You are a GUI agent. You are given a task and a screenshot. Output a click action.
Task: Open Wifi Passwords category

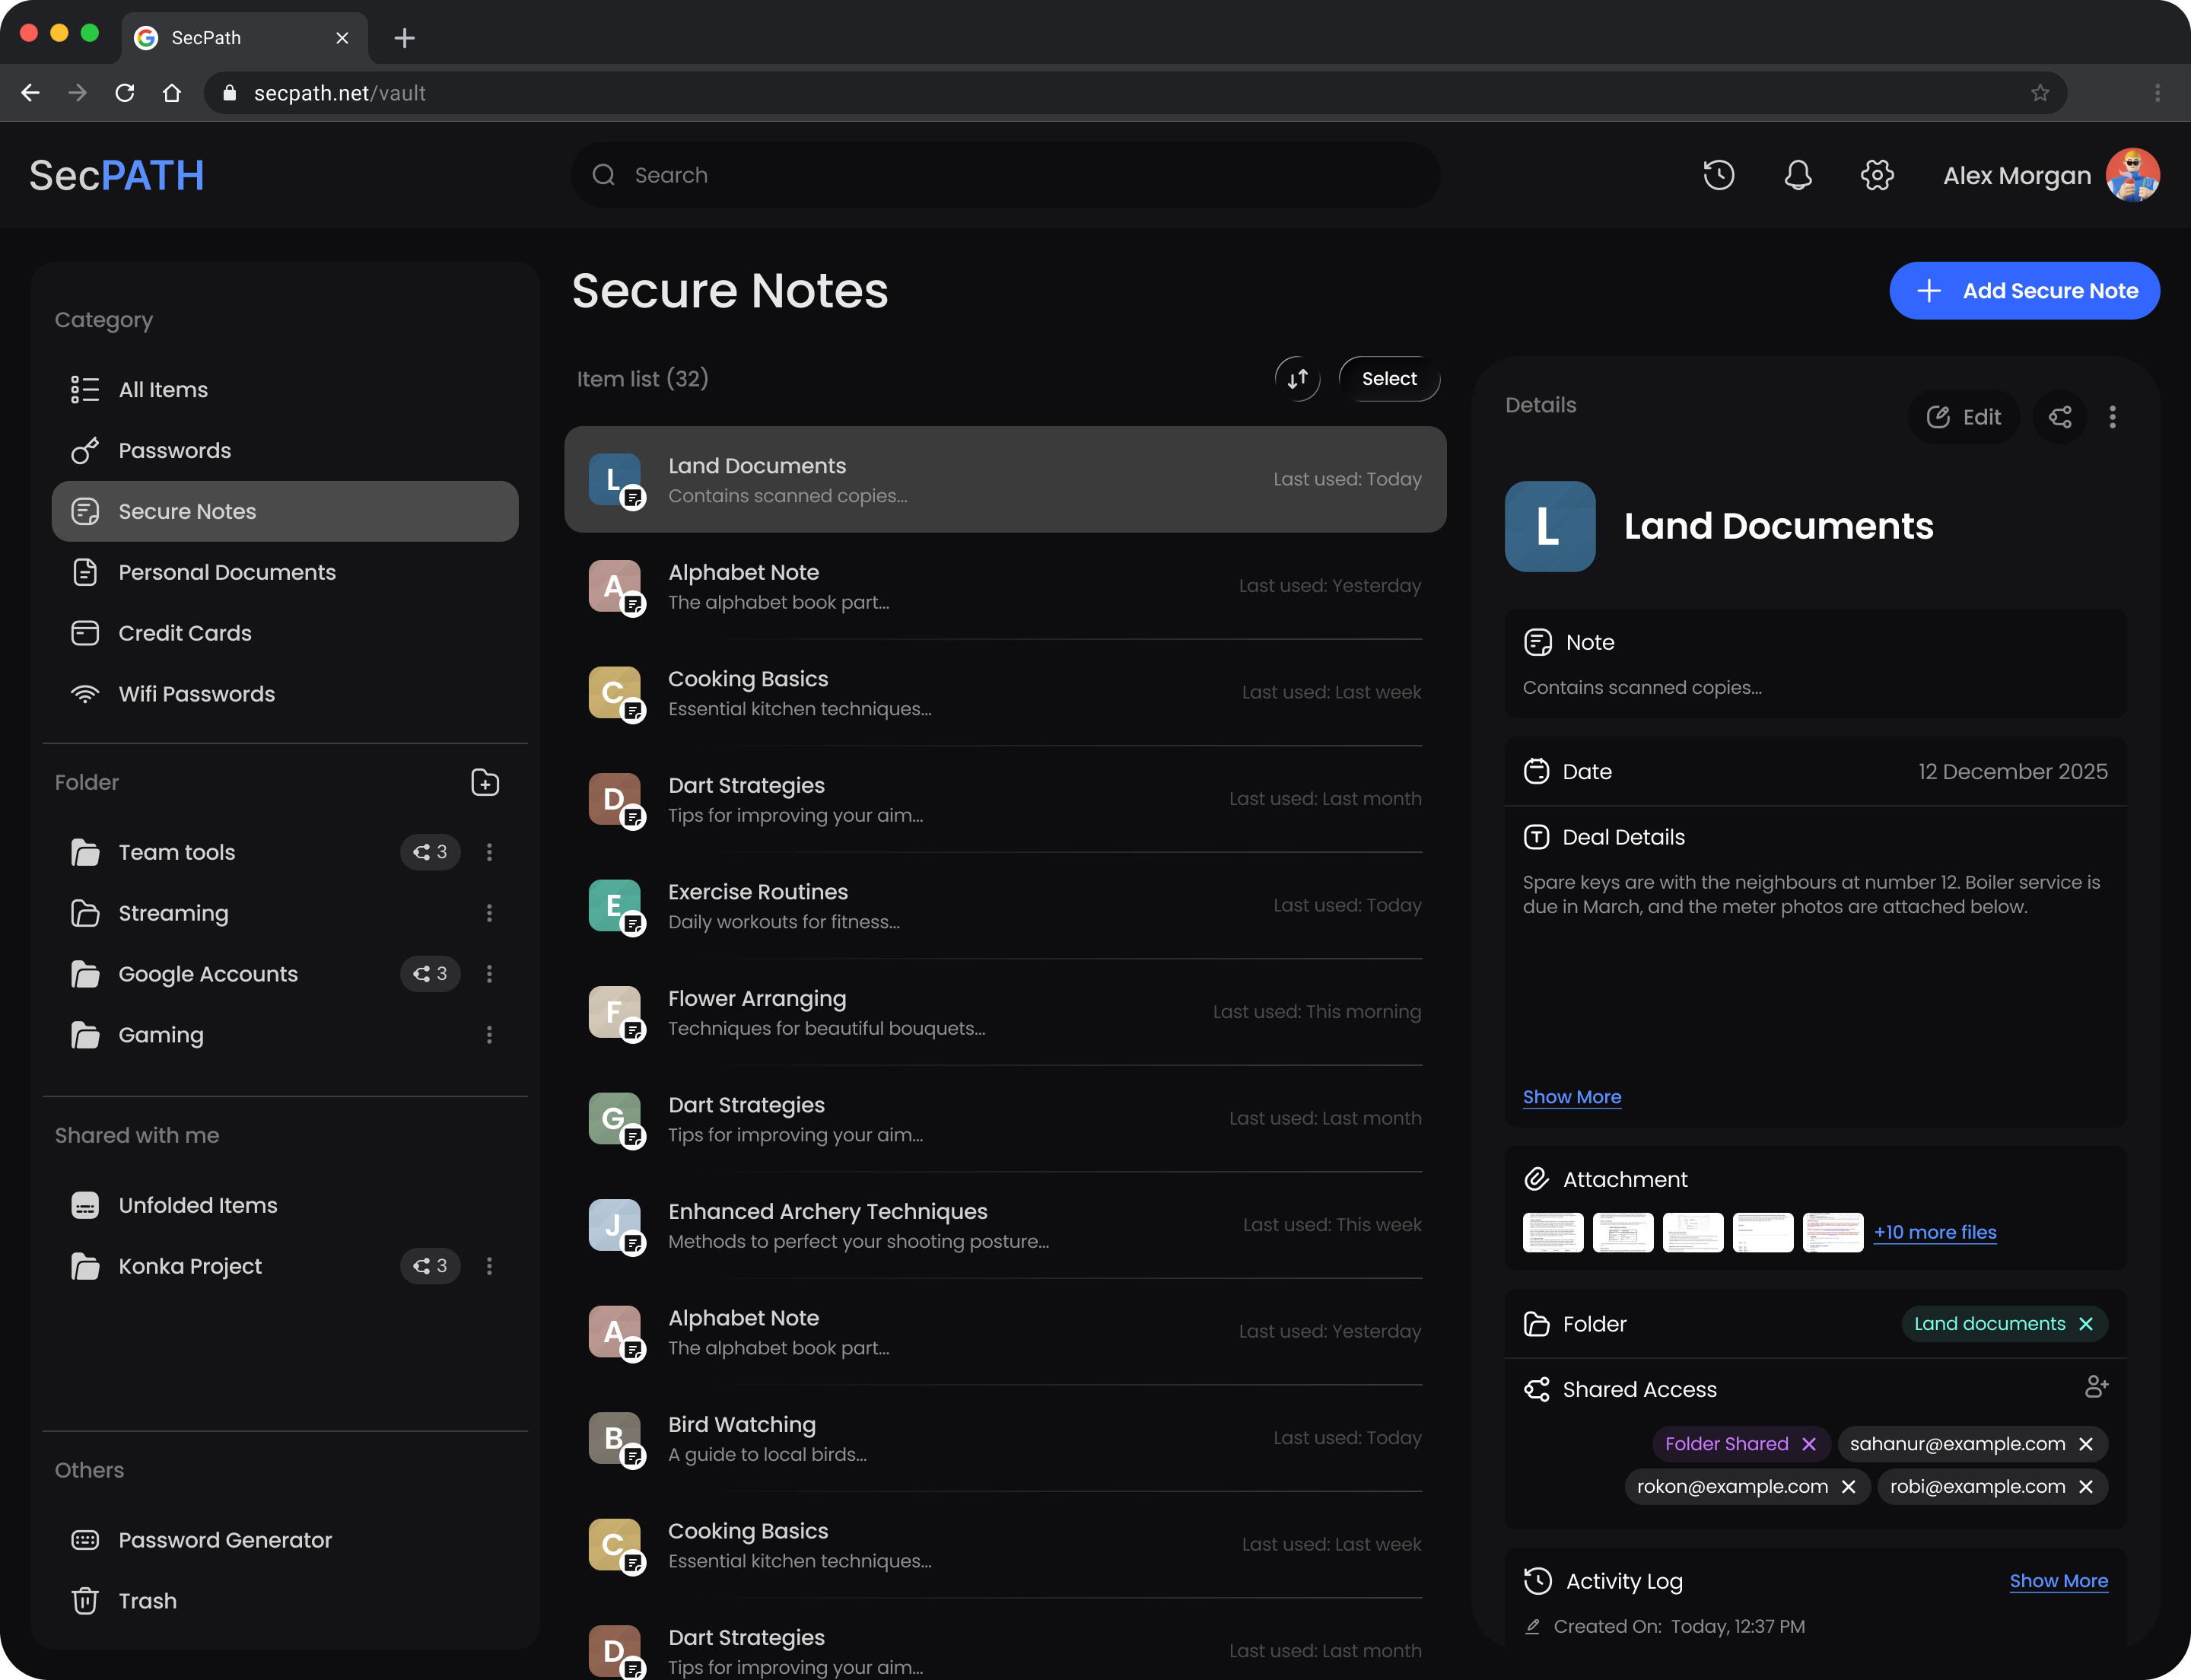pyautogui.click(x=285, y=694)
